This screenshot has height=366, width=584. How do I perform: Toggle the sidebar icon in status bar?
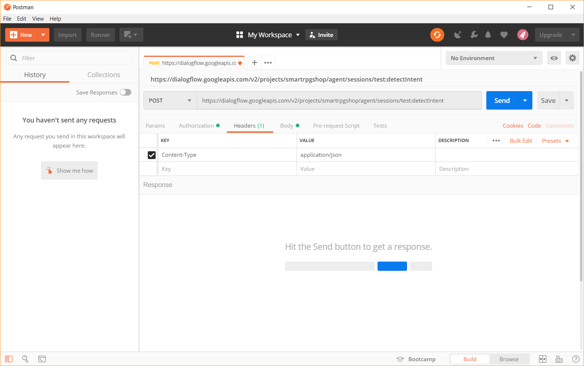point(9,359)
